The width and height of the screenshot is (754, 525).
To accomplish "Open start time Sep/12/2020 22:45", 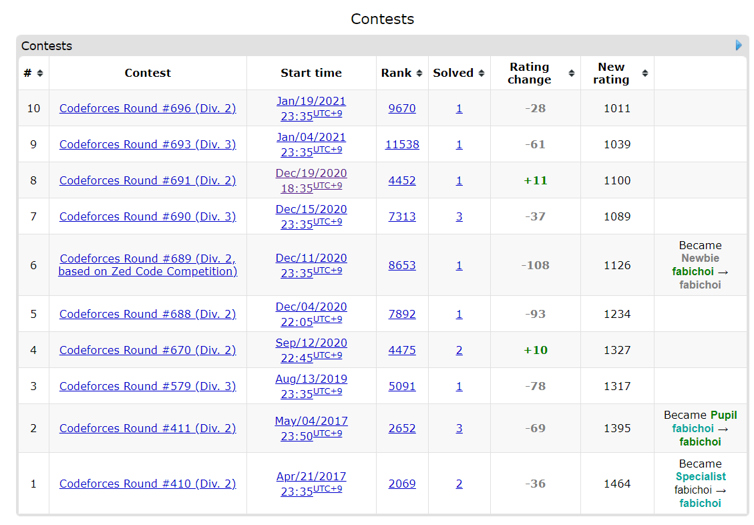I will click(311, 350).
